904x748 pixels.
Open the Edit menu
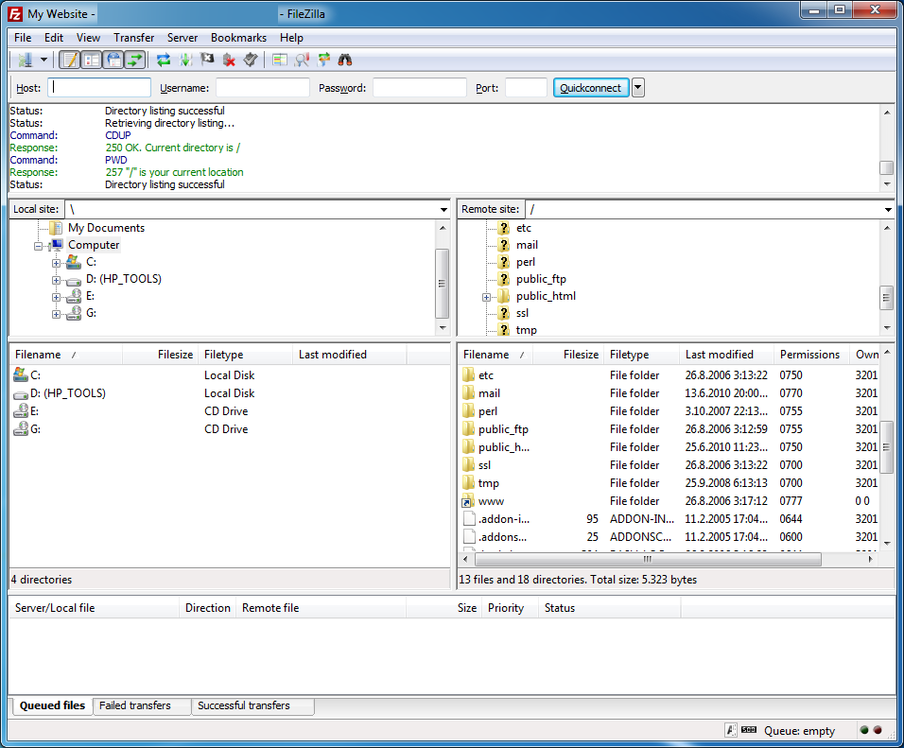point(54,38)
